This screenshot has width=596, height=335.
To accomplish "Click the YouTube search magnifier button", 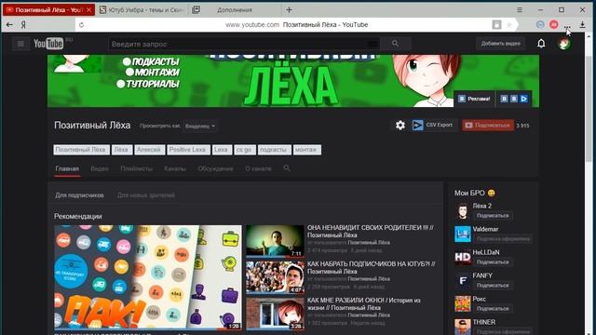I will pyautogui.click(x=395, y=44).
